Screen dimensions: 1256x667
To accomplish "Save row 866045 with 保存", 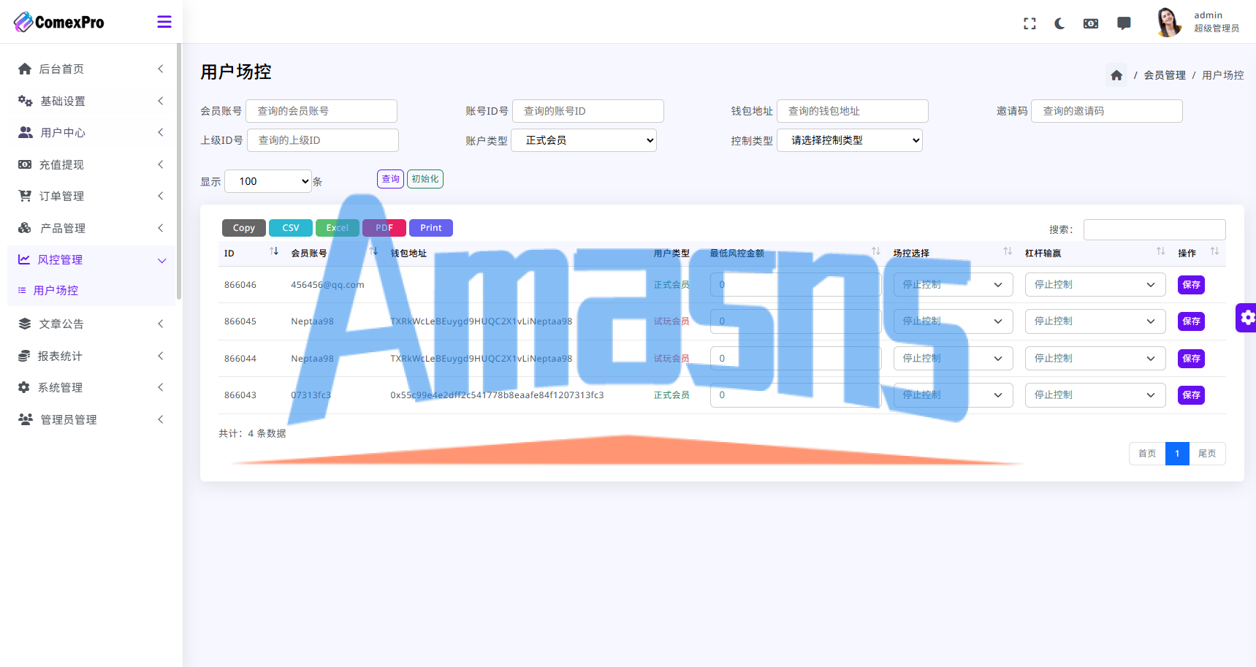I will (x=1191, y=321).
